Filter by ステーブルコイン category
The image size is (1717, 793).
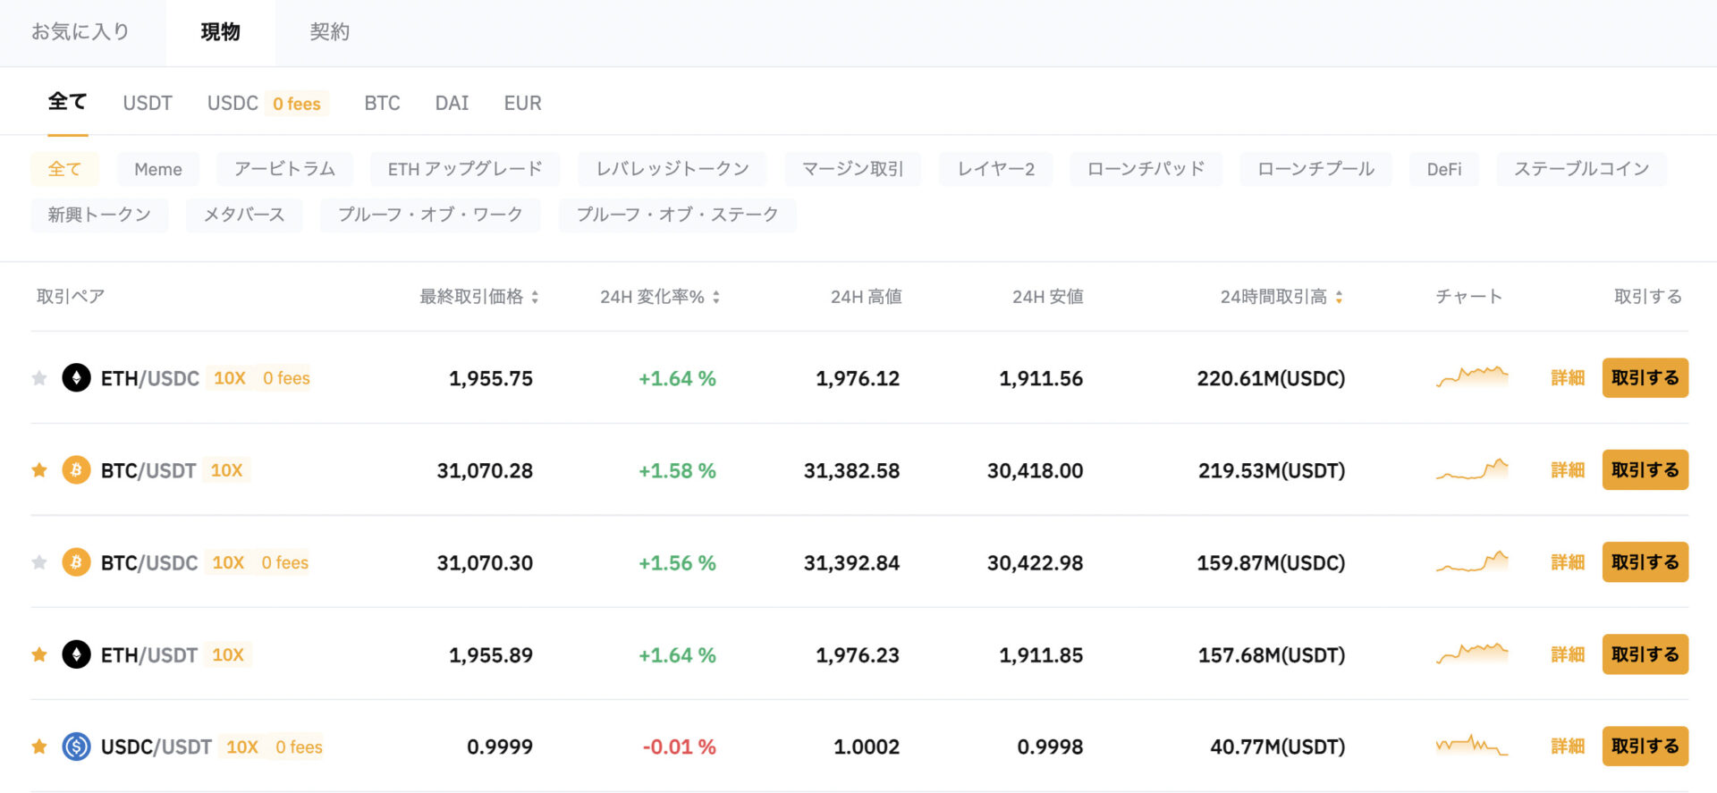[x=1582, y=169]
